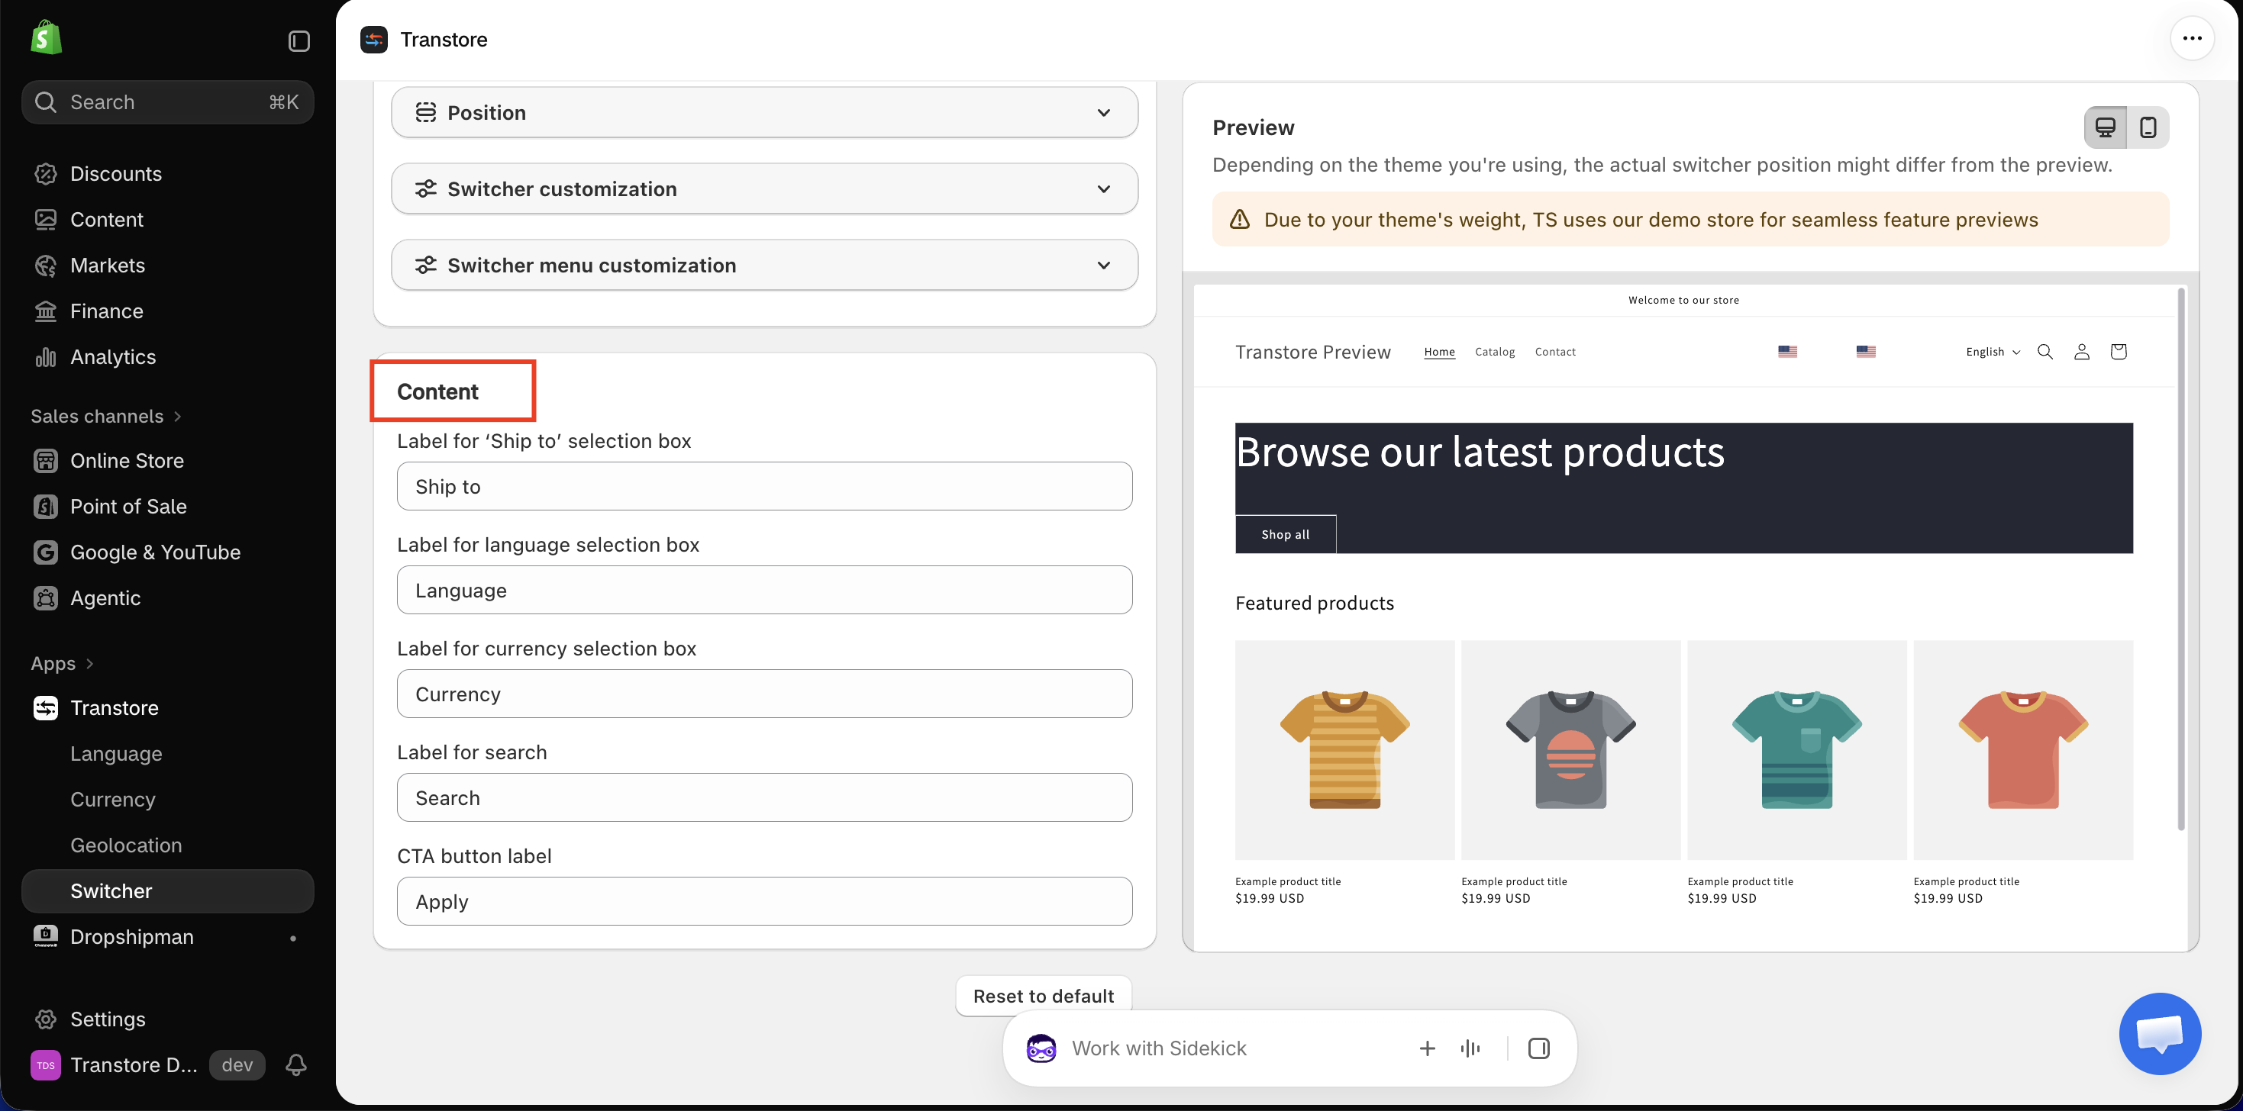This screenshot has width=2243, height=1111.
Task: Click the Sidekick avatar icon
Action: coord(1041,1048)
